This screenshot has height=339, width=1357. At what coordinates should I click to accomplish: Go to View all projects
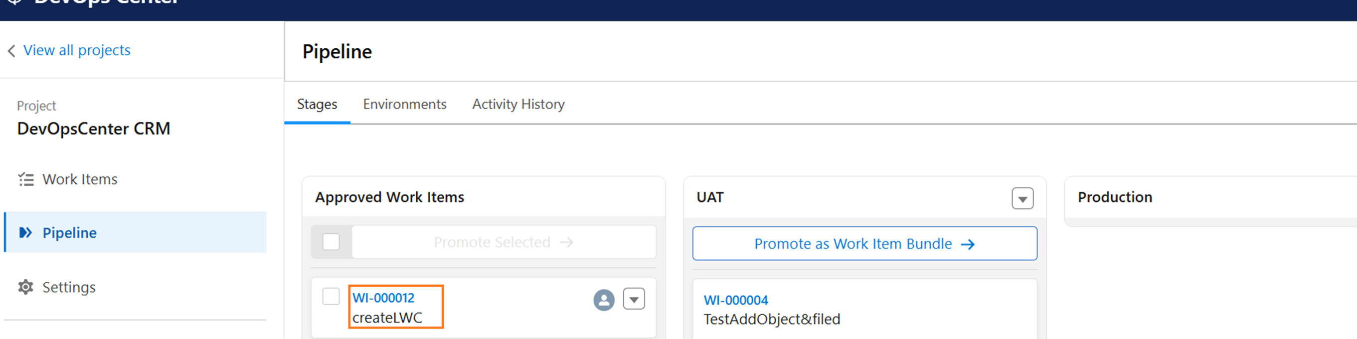[x=77, y=50]
